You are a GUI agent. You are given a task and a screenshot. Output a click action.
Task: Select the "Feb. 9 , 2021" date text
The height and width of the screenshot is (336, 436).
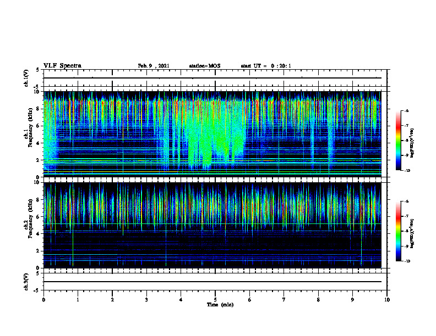154,66
